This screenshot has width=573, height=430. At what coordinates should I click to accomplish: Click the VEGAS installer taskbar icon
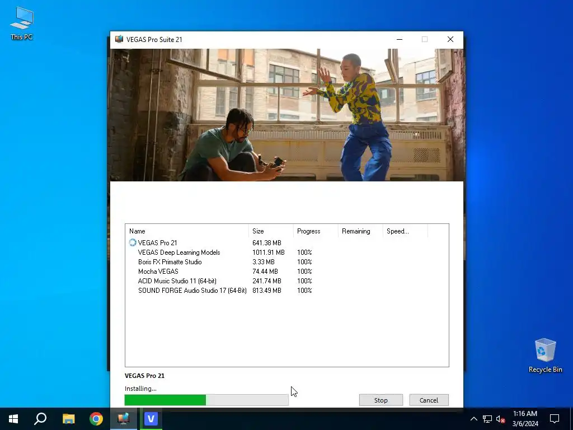[124, 419]
